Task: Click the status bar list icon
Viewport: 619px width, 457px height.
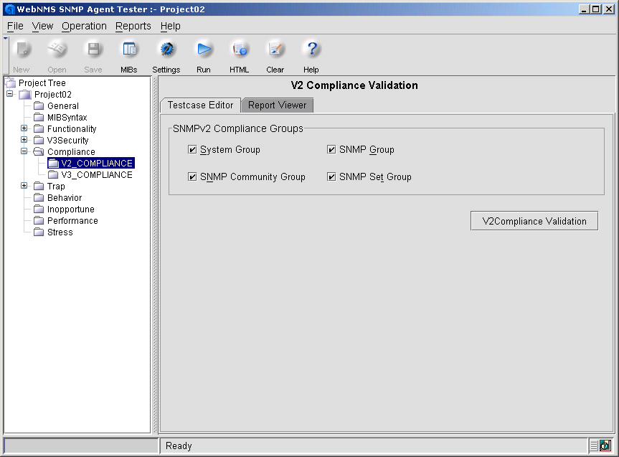Action: pyautogui.click(x=594, y=446)
